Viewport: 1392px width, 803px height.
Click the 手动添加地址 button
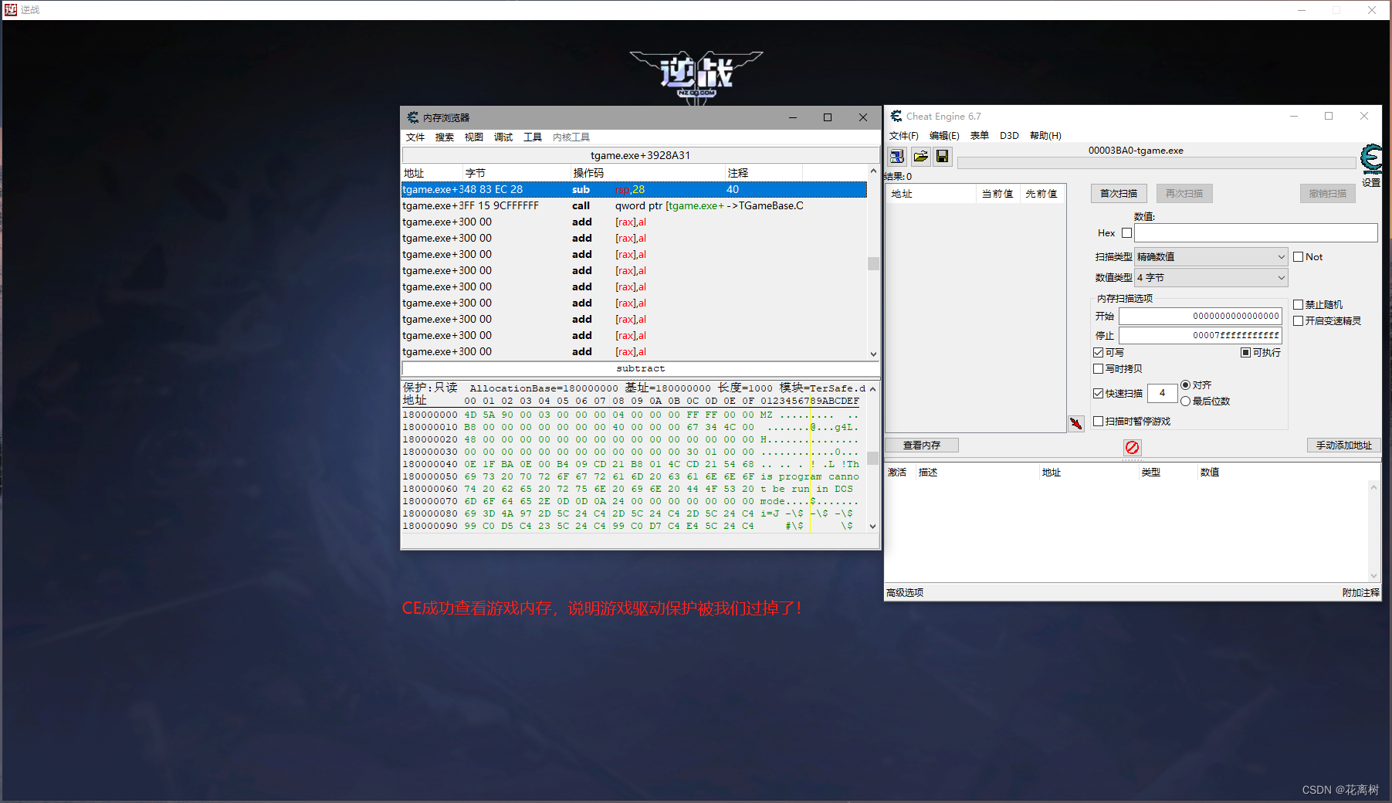coord(1344,446)
